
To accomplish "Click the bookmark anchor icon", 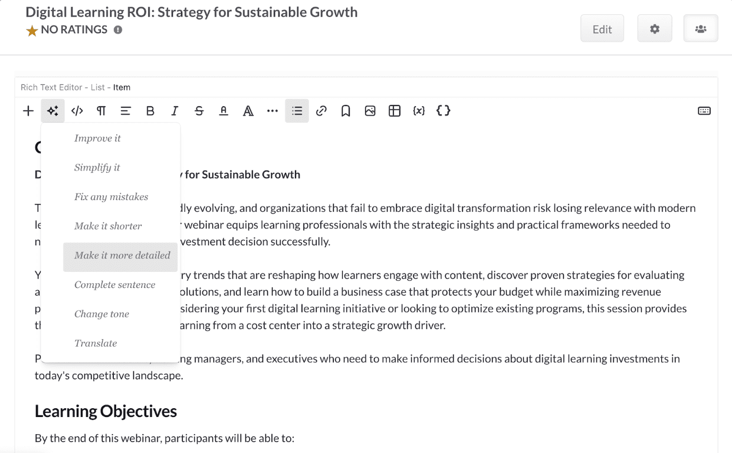I will 346,111.
